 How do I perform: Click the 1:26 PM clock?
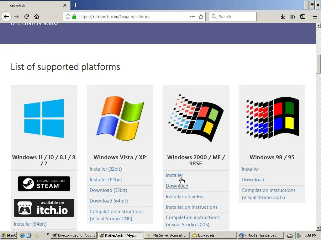(310, 236)
